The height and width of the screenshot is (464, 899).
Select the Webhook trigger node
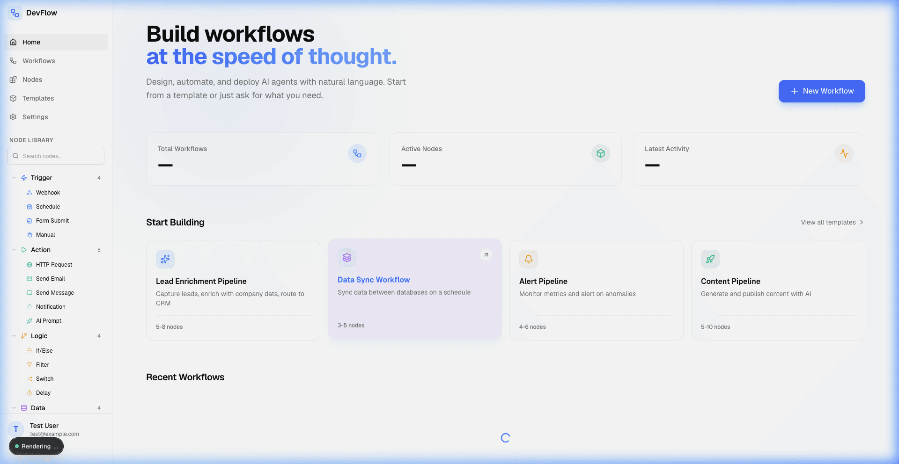(x=48, y=192)
